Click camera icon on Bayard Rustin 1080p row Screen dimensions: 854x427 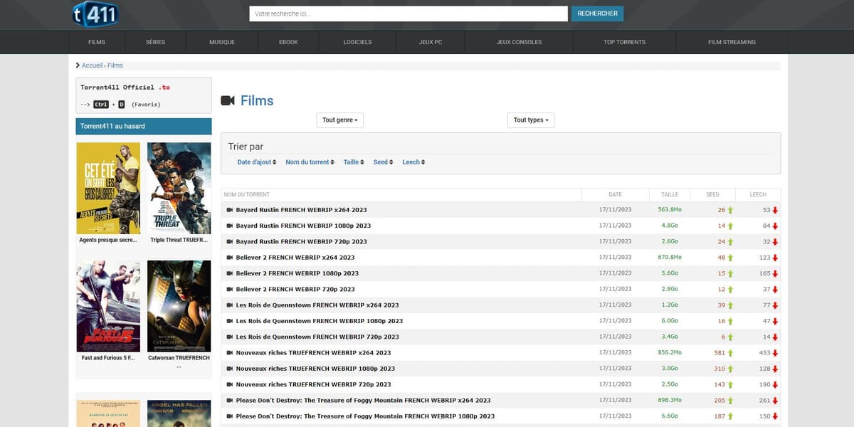click(x=229, y=226)
